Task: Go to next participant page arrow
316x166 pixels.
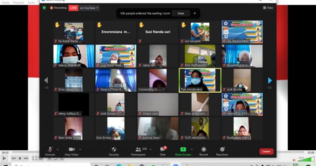Action: (x=270, y=80)
